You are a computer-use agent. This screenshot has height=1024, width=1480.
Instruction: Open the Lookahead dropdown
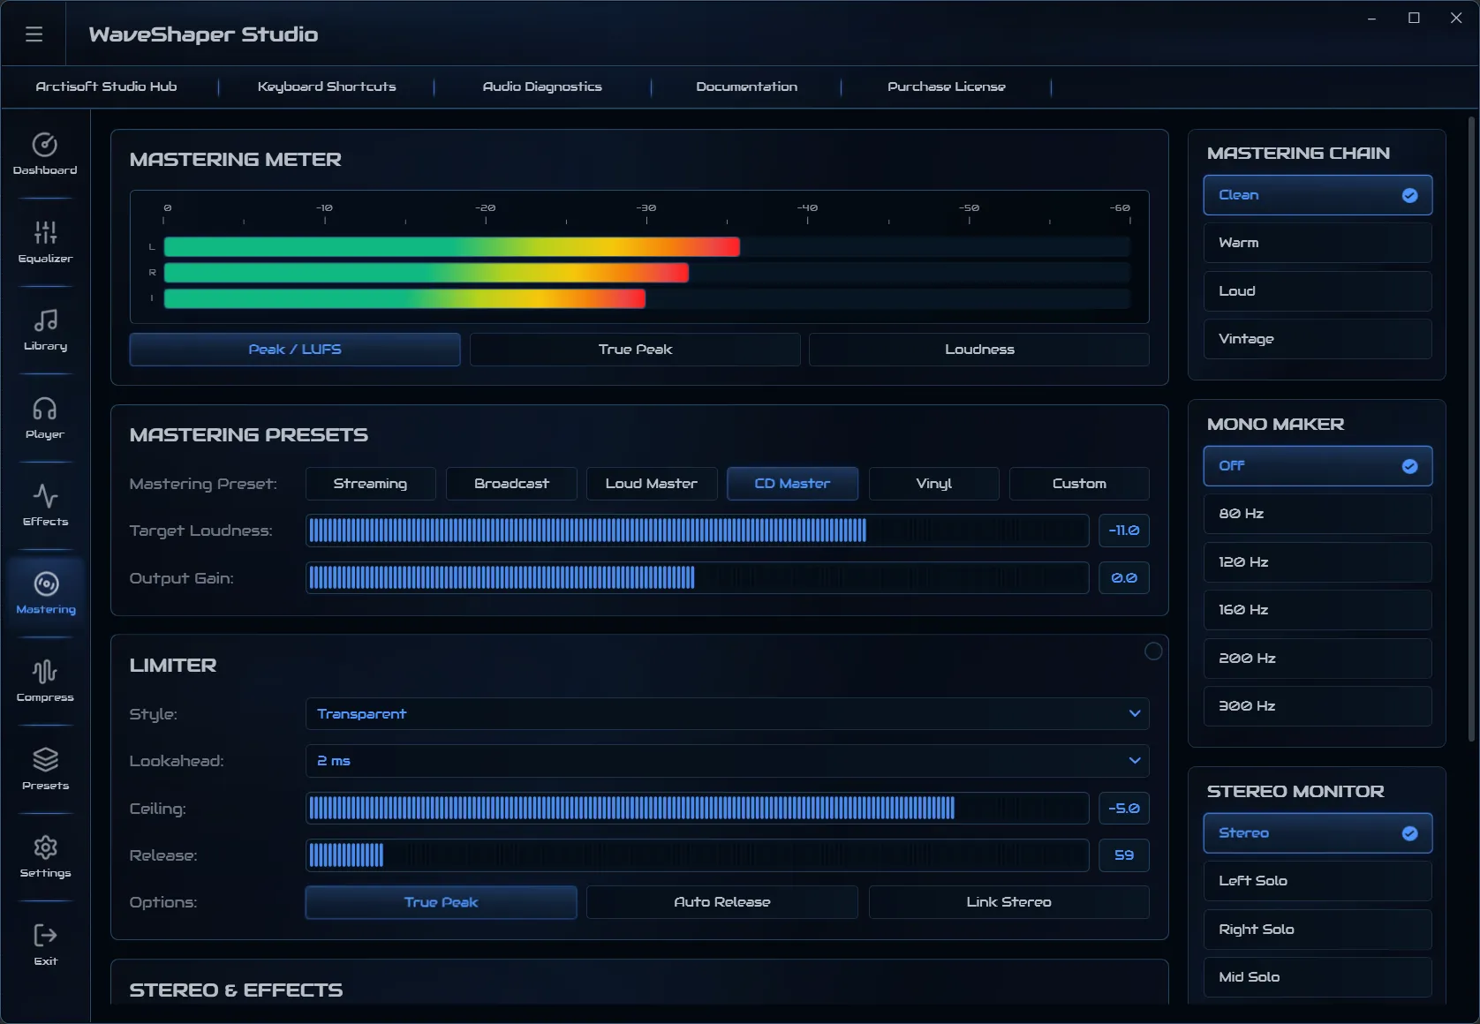coord(728,761)
